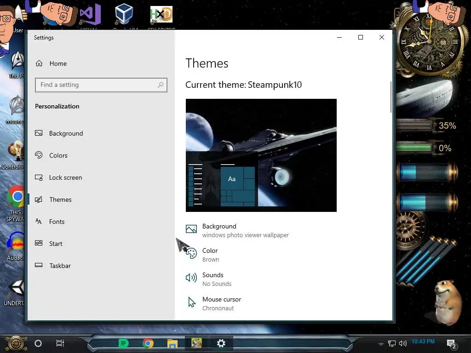The width and height of the screenshot is (471, 353).
Task: Minimize the Settings window
Action: (x=339, y=37)
